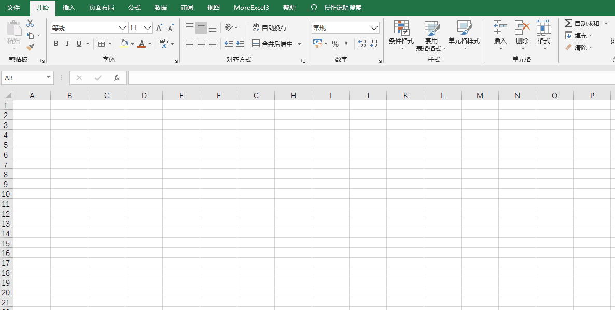Viewport: 615px width, 310px height.
Task: Open the font size 11 dropdown
Action: 147,28
